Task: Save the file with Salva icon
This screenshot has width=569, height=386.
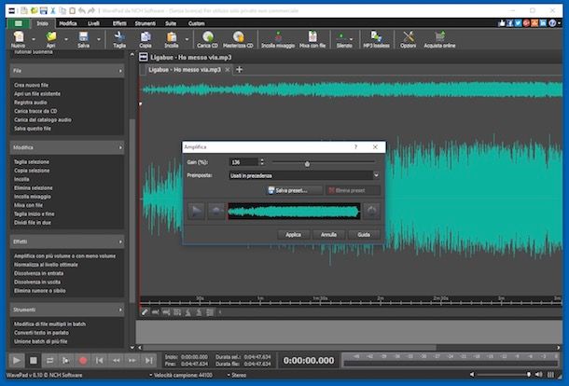Action: [83, 39]
